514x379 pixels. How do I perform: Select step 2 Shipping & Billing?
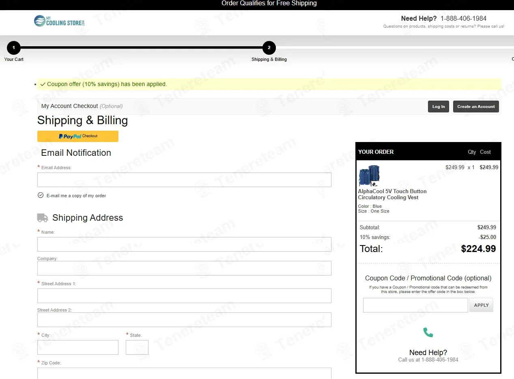[269, 48]
